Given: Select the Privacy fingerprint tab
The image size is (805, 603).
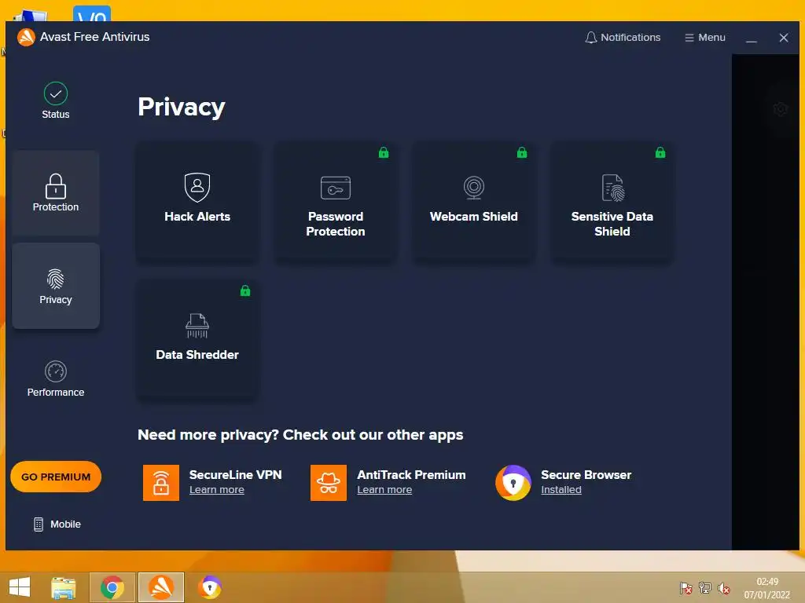Looking at the screenshot, I should click(56, 286).
